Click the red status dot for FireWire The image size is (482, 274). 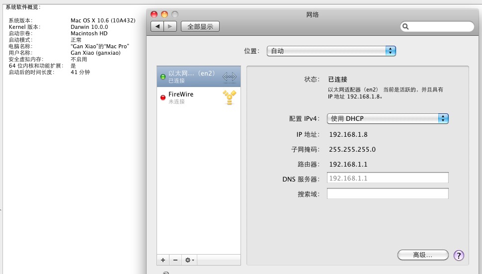(163, 97)
